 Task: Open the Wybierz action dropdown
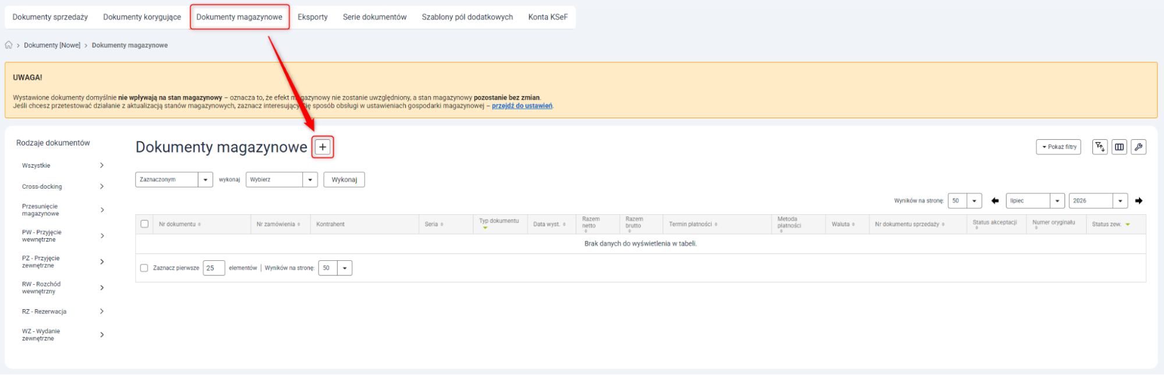[x=282, y=179]
